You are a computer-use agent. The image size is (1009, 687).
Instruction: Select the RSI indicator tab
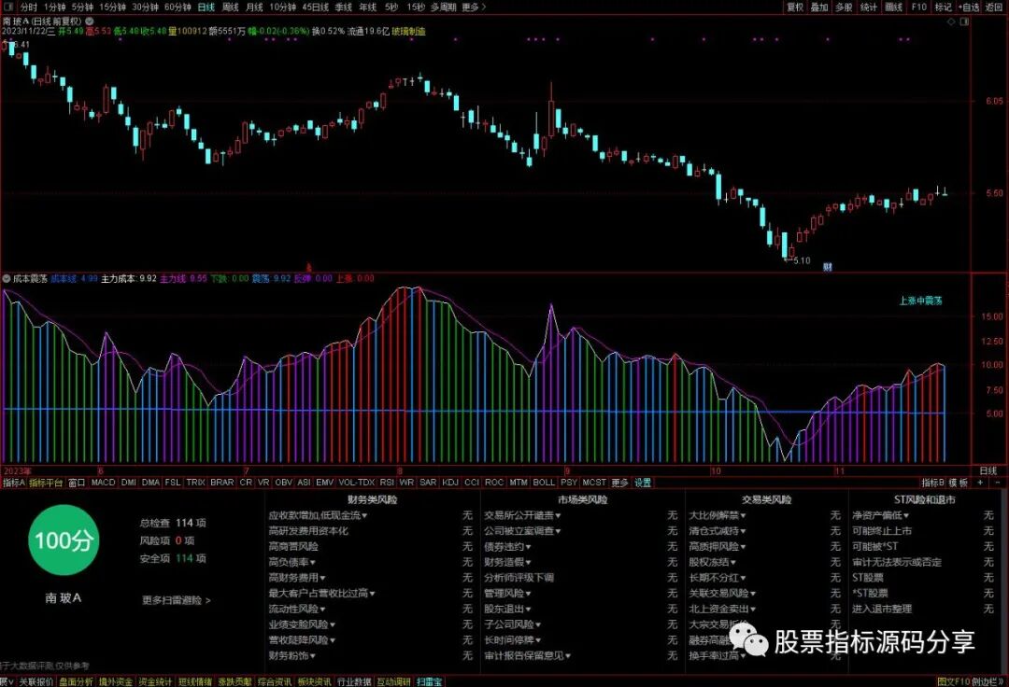[387, 482]
